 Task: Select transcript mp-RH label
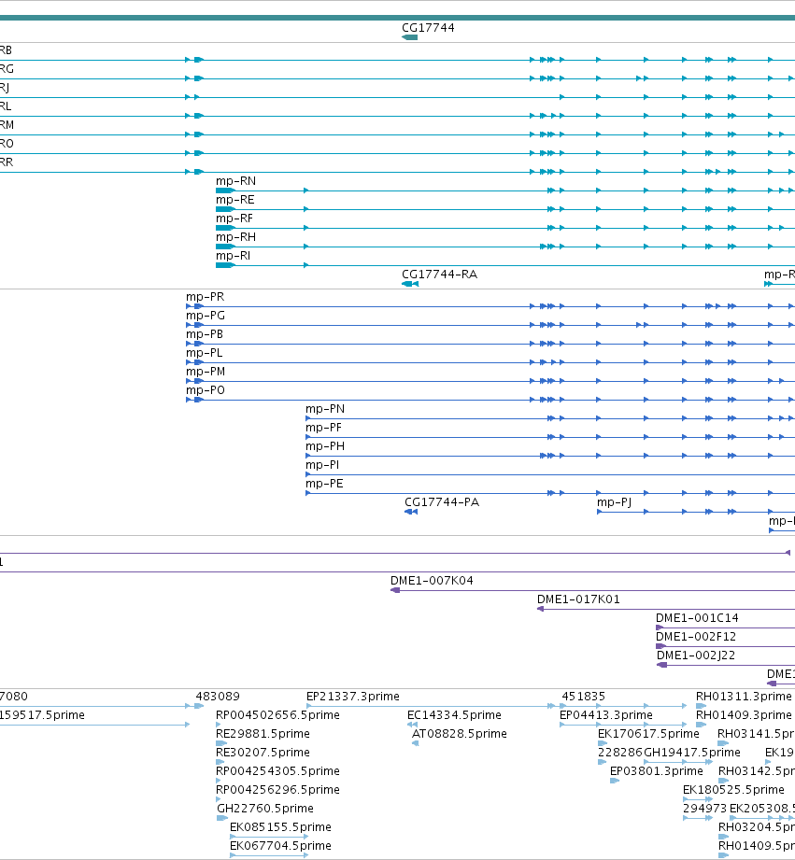click(236, 237)
